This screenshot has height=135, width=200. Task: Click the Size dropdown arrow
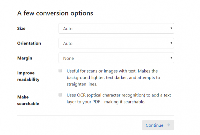tap(171, 28)
